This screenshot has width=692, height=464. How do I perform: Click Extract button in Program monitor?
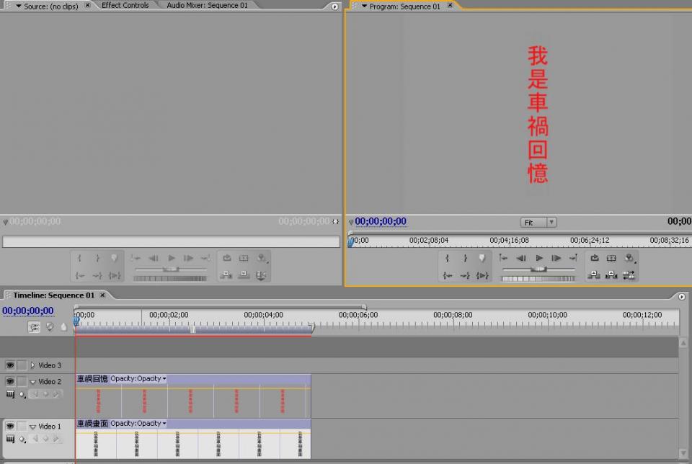pos(611,276)
